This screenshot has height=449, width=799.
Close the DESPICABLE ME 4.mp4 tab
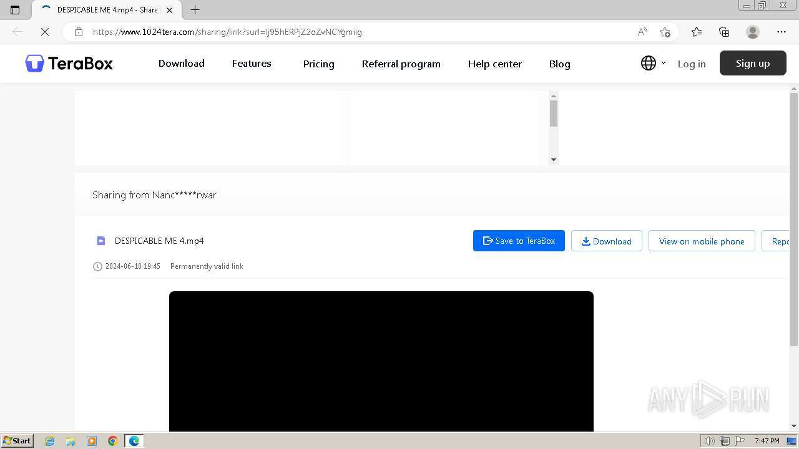pos(169,10)
